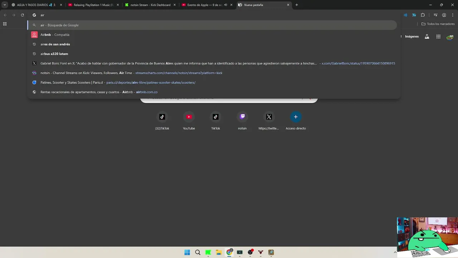This screenshot has height=258, width=458.
Task: Click Acceso directo add shortcut button
Action: pyautogui.click(x=296, y=121)
